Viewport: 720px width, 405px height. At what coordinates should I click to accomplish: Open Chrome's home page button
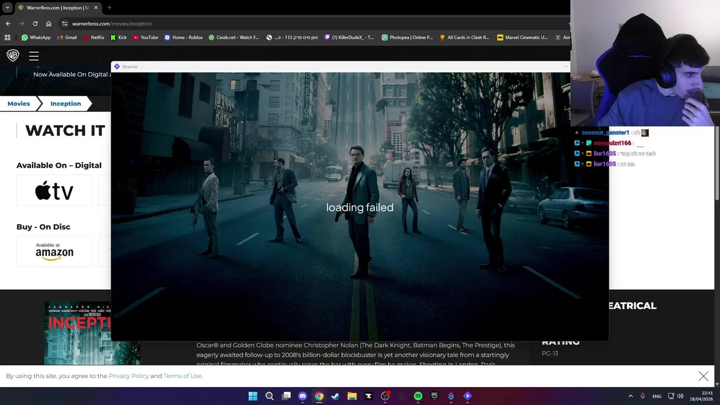click(x=49, y=24)
